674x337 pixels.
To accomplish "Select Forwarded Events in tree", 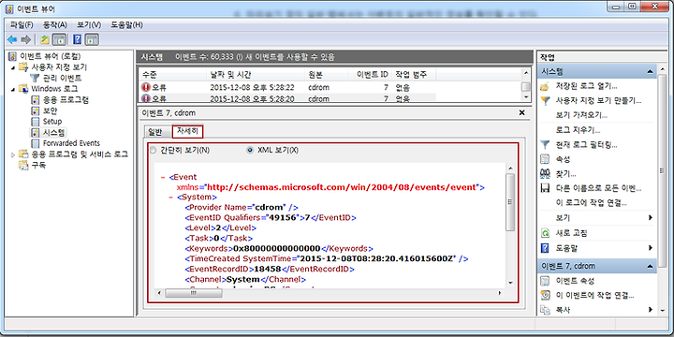I will coord(71,143).
